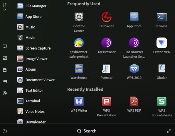
Task: Click the power button icon
Action: coord(5,131)
